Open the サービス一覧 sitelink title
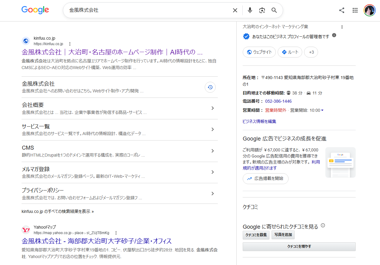This screenshot has height=265, width=380. tap(36, 126)
